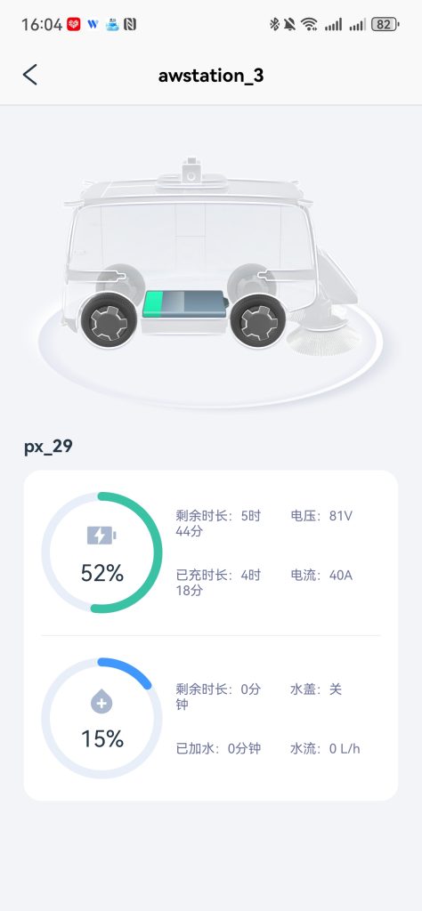Screen dimensions: 422x911
Task: Tap the px_29 vehicle name label
Action: click(48, 447)
